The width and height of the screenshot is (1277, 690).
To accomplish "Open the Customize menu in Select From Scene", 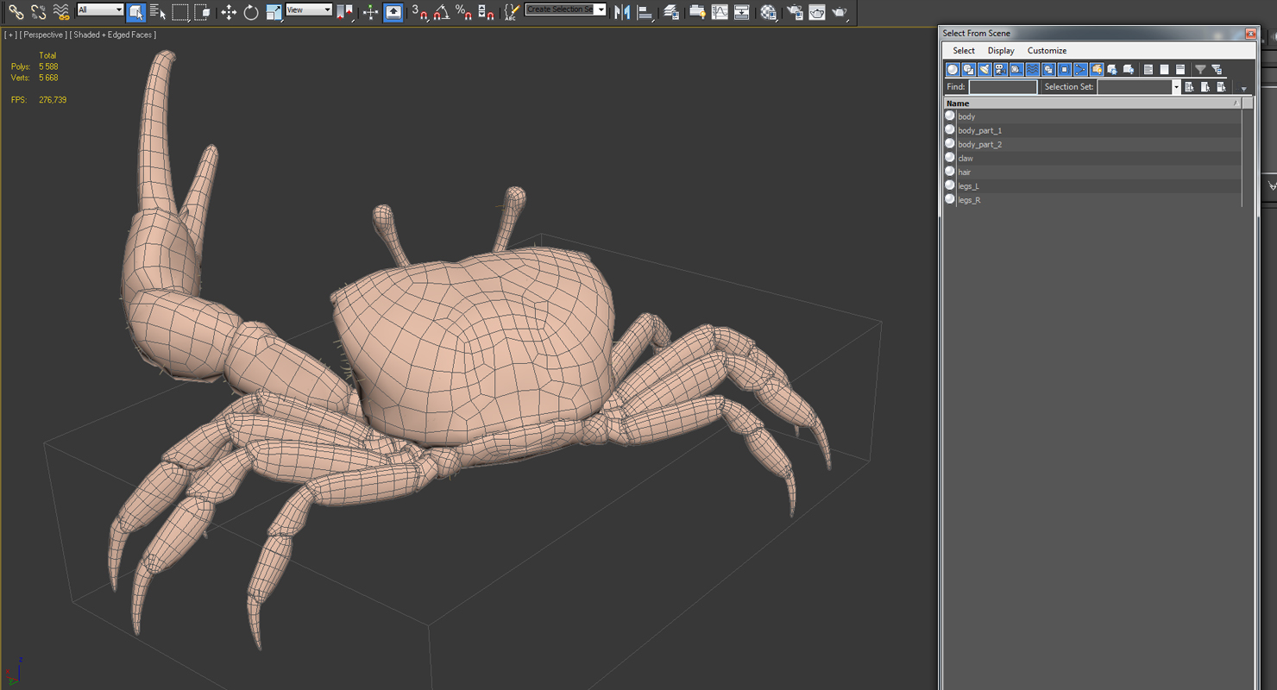I will [1047, 51].
